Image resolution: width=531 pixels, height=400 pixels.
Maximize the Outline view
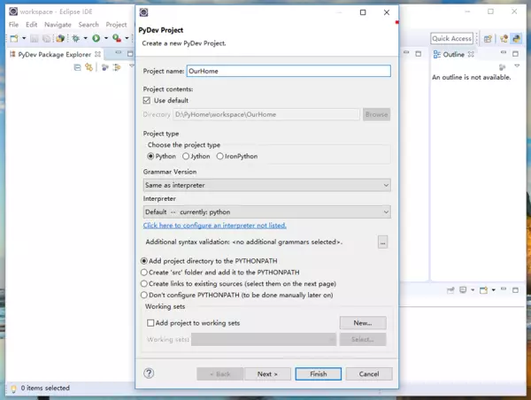[x=515, y=53]
